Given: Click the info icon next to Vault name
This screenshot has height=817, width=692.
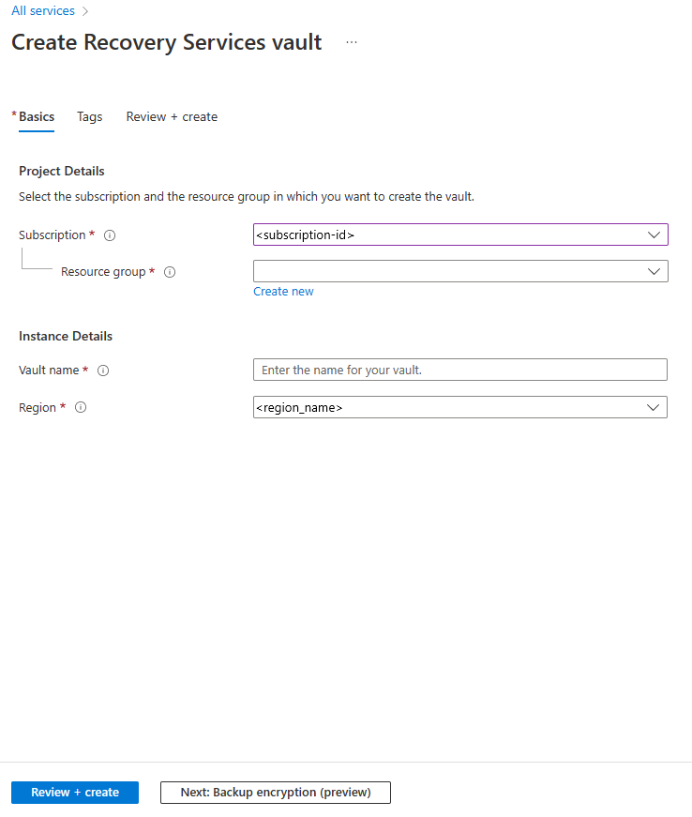Looking at the screenshot, I should click(103, 371).
